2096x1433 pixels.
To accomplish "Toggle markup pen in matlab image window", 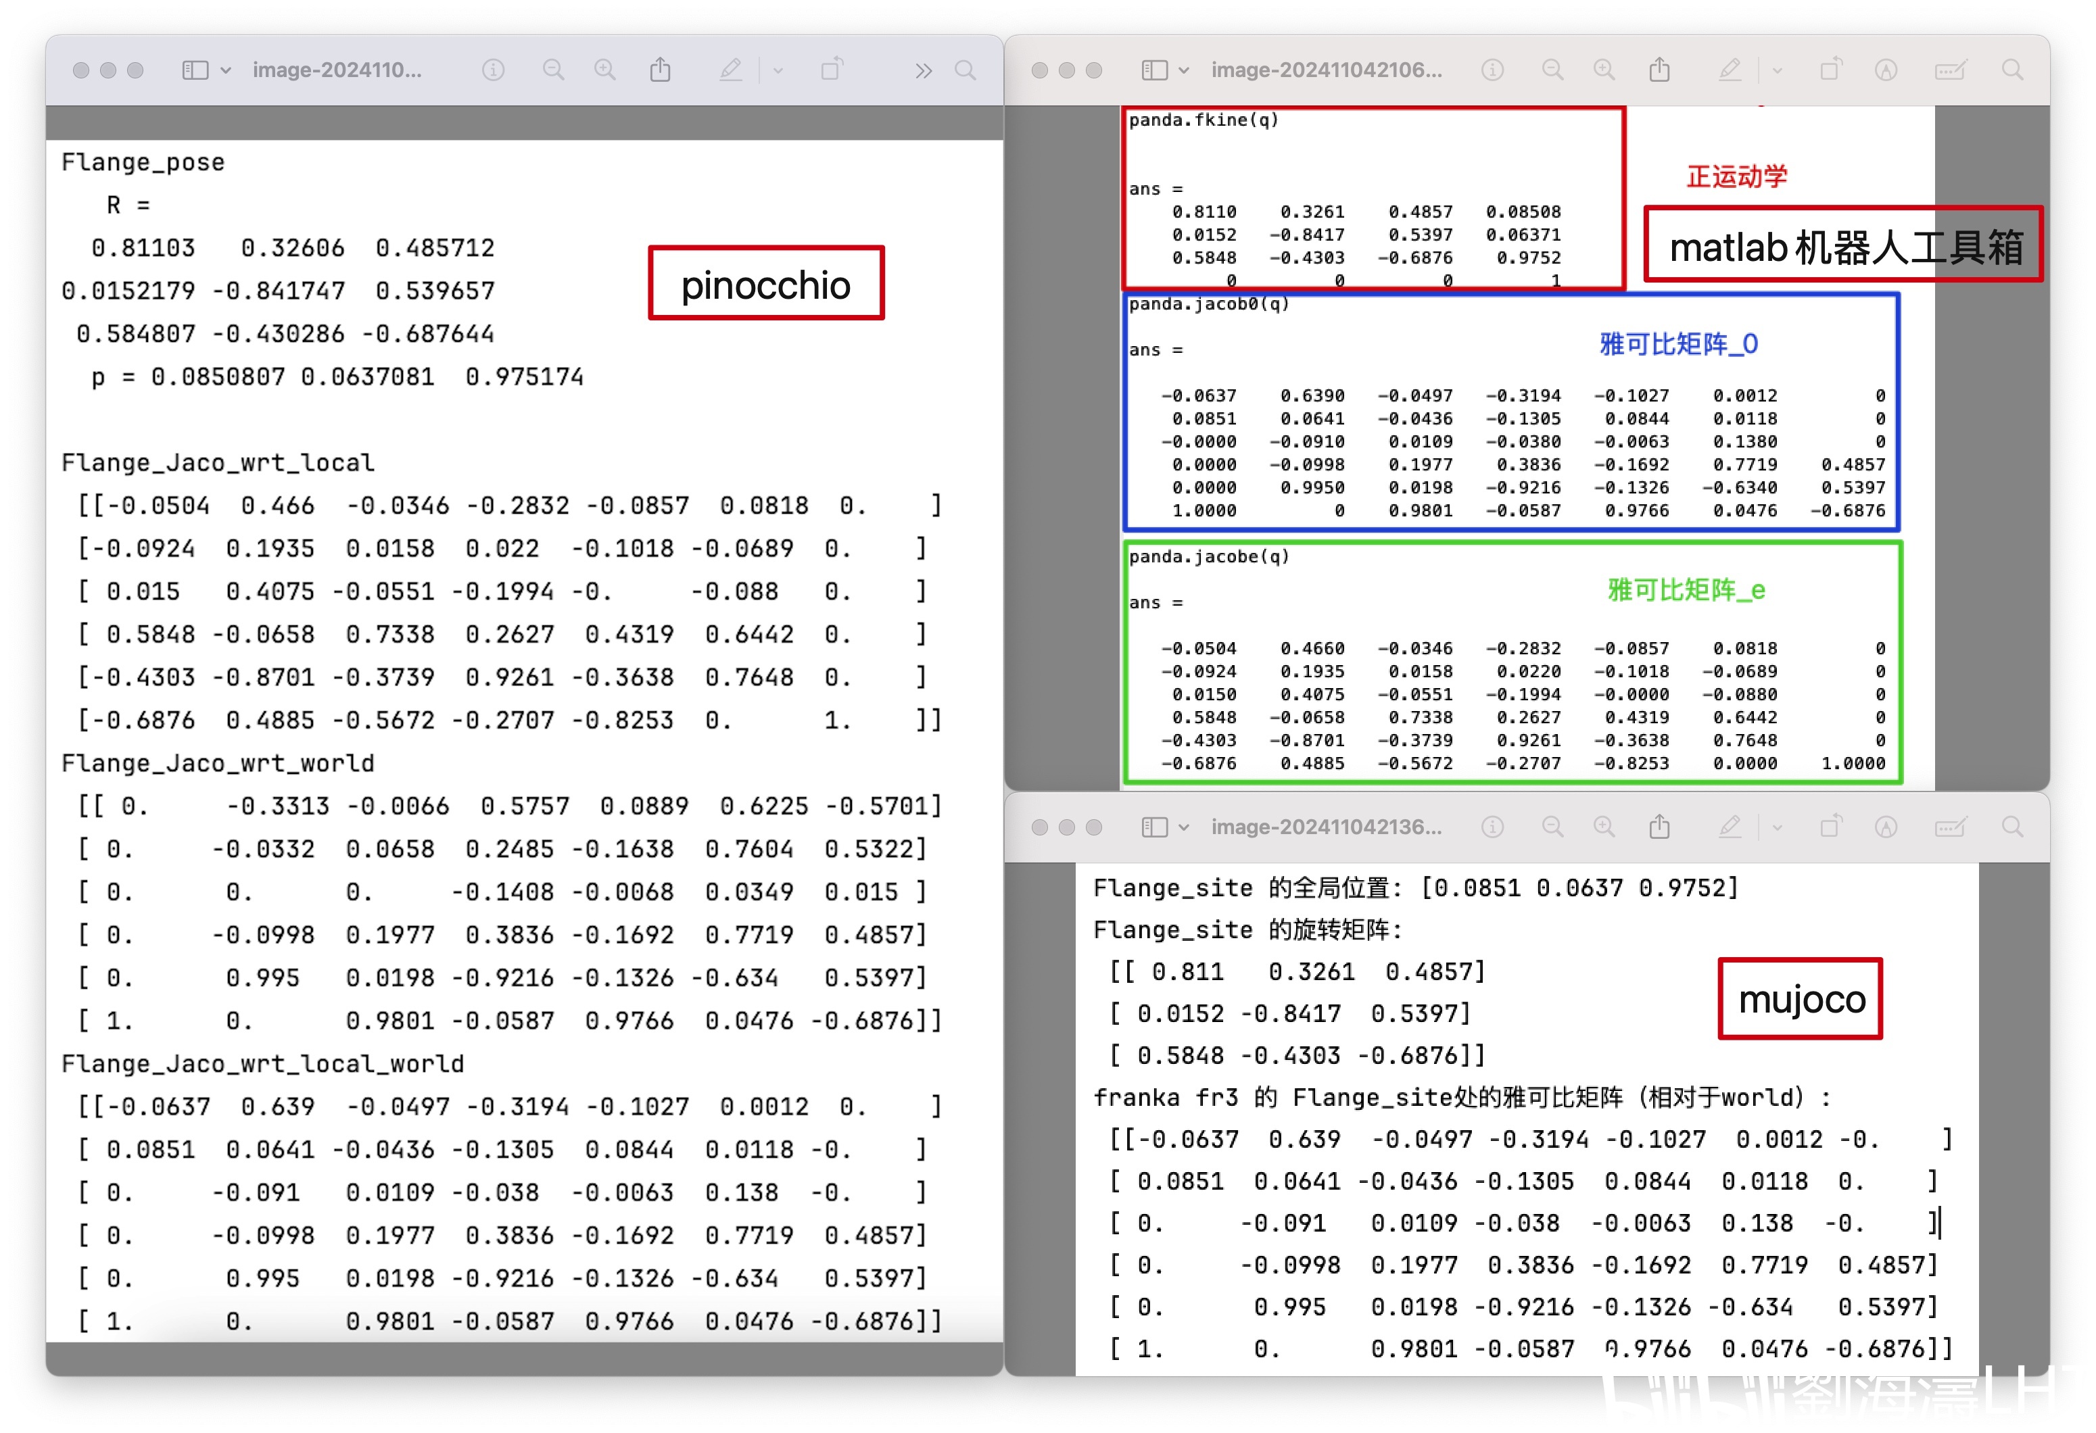I will click(x=1729, y=70).
